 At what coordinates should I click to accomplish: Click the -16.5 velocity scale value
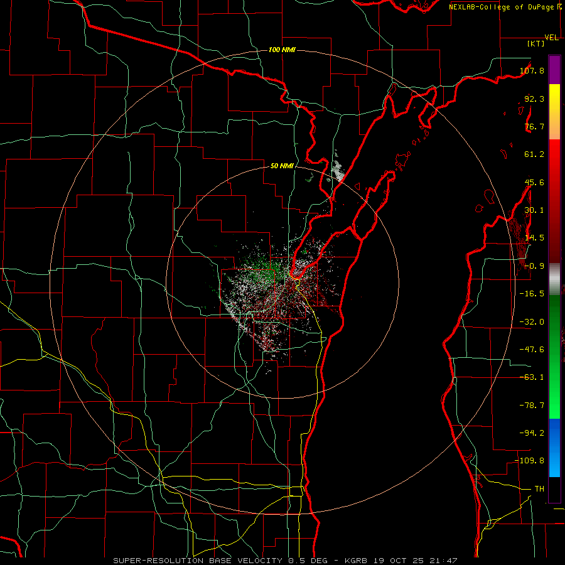[532, 294]
